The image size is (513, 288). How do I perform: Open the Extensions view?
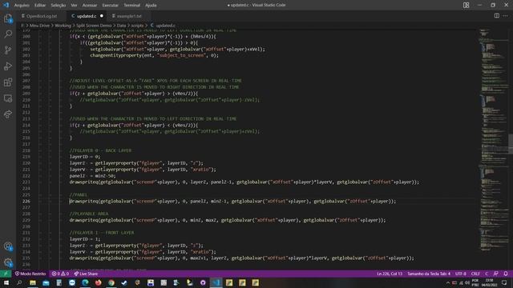[8, 82]
